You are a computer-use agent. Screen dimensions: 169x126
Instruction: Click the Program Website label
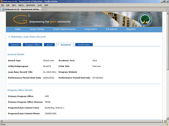[x=68, y=72]
